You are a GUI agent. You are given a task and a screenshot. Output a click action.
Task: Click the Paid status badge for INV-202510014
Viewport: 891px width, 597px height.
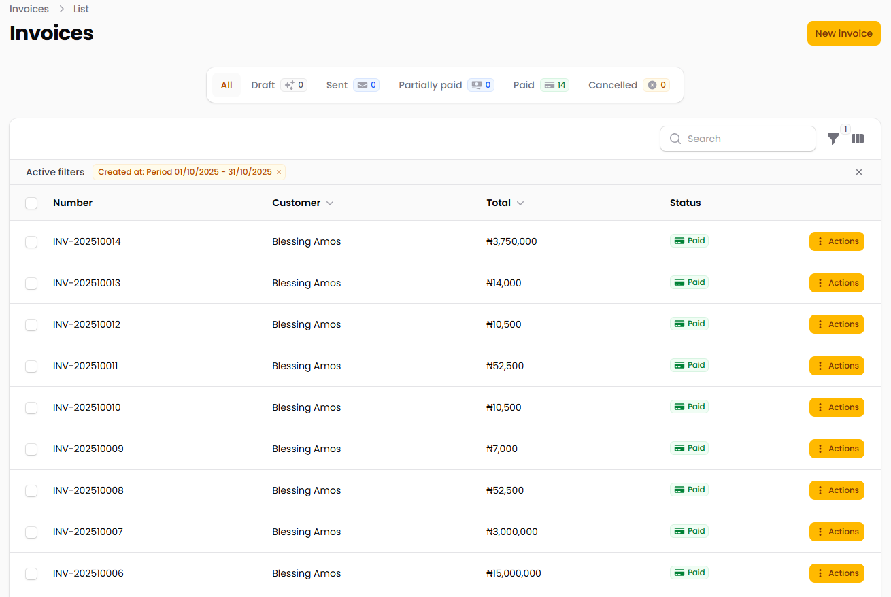click(689, 241)
